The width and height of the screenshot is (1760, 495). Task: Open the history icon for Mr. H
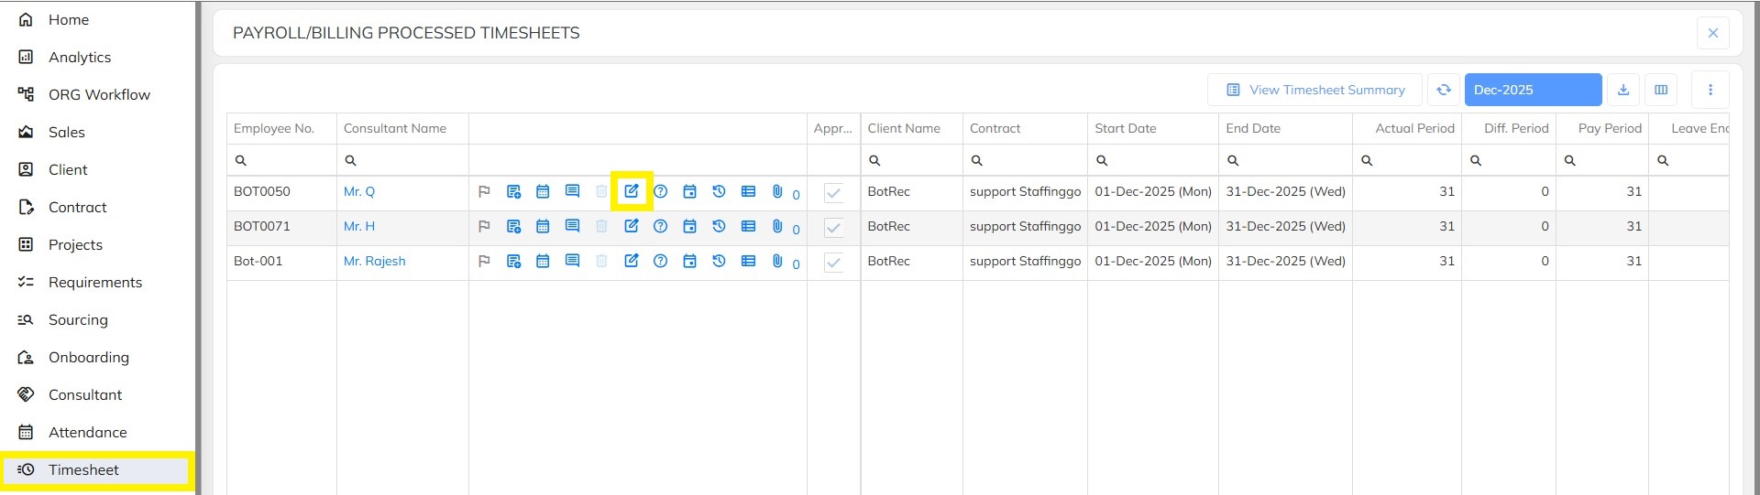(719, 226)
